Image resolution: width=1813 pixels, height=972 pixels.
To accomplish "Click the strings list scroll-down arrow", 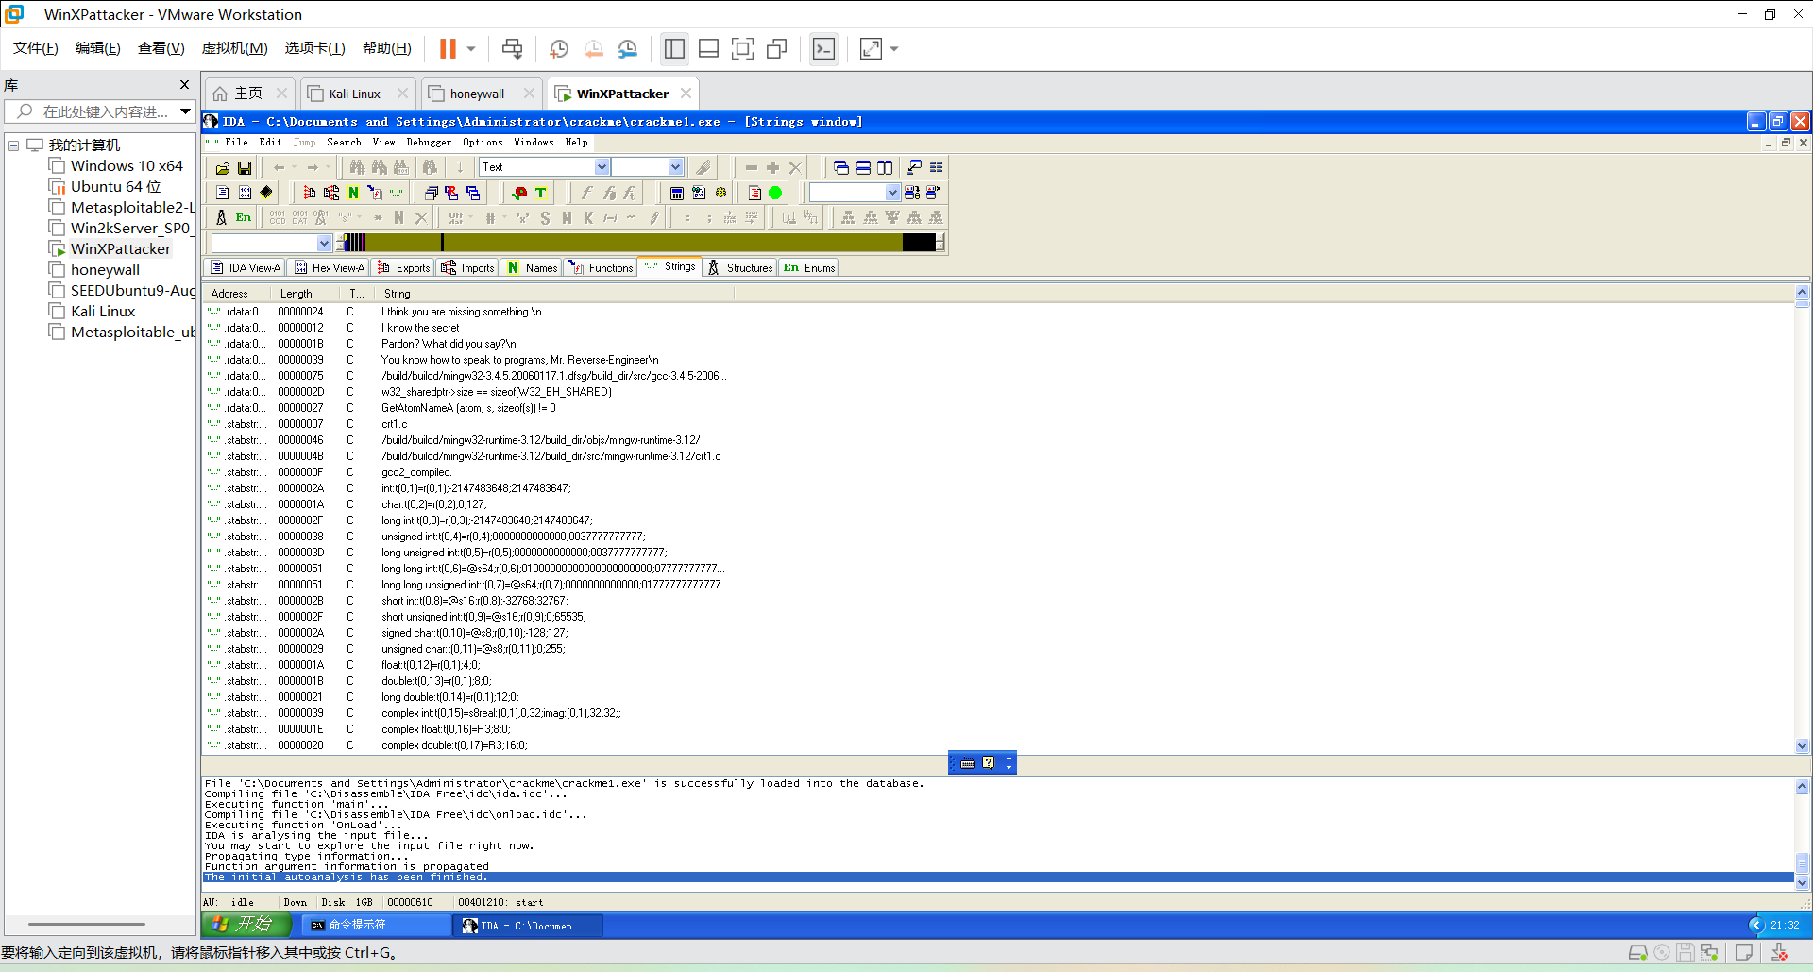I will tap(1803, 745).
